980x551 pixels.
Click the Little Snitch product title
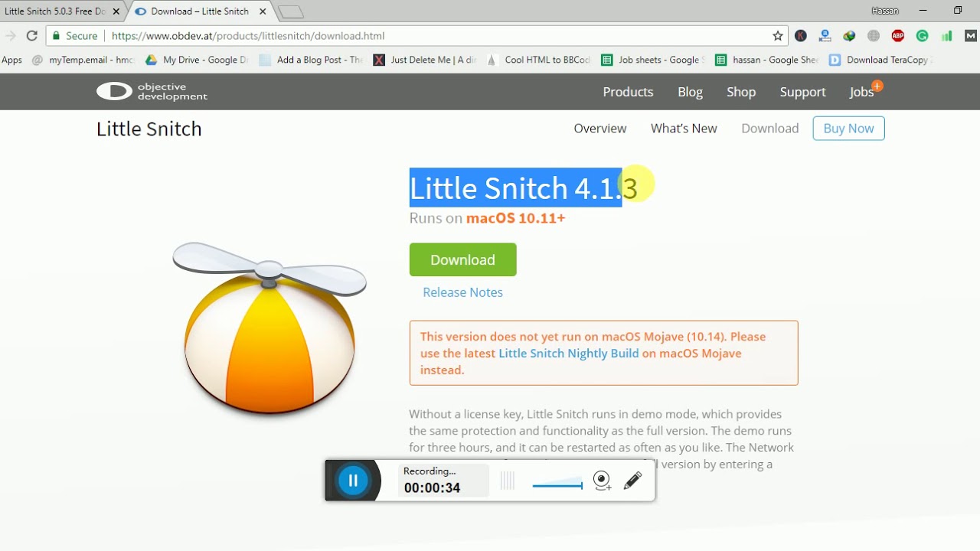tap(149, 129)
